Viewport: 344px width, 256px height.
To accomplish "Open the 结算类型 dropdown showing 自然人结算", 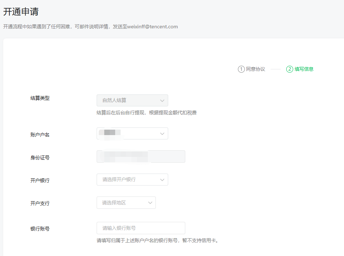I will (132, 101).
